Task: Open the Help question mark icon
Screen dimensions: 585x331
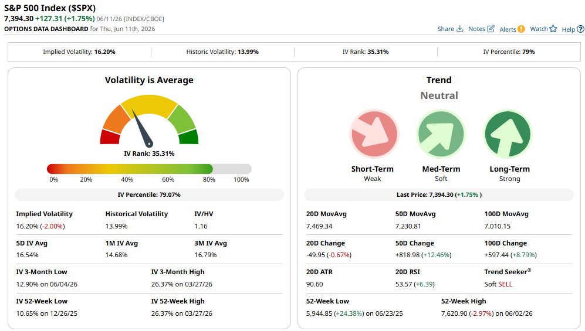Action: point(580,29)
